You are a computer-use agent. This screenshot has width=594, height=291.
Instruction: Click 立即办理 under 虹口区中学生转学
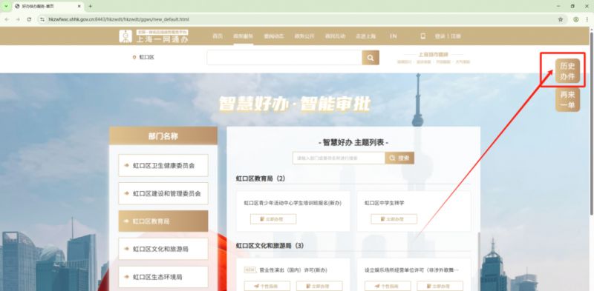click(394, 219)
